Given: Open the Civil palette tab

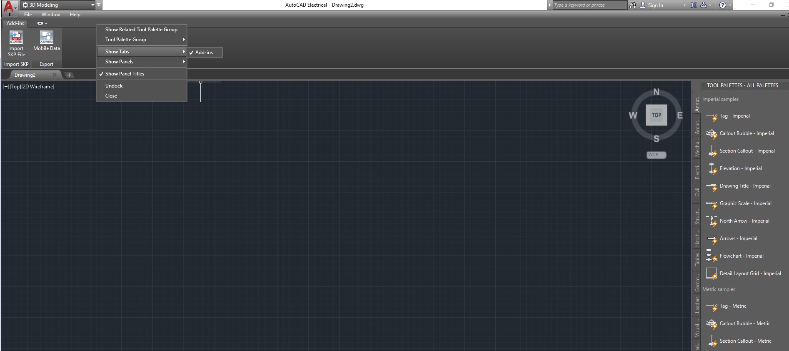Looking at the screenshot, I should click(x=697, y=192).
